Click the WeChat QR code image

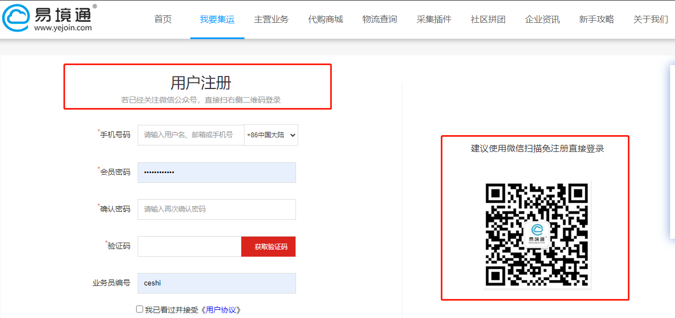[x=537, y=235]
